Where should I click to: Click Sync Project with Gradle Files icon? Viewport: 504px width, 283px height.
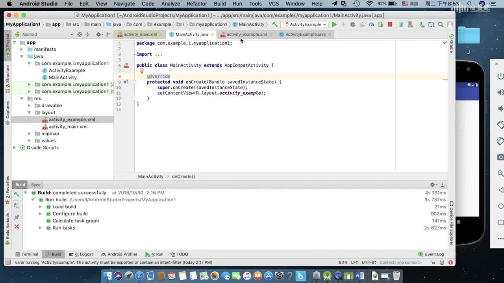click(x=401, y=24)
